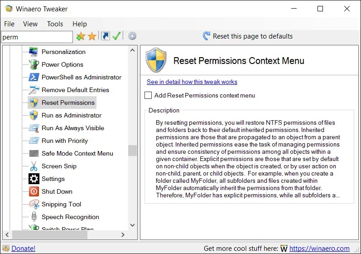Select the Power Options tree item

coord(63,64)
